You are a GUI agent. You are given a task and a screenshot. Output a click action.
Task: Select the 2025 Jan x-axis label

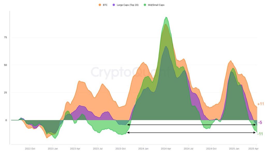pos(234,149)
